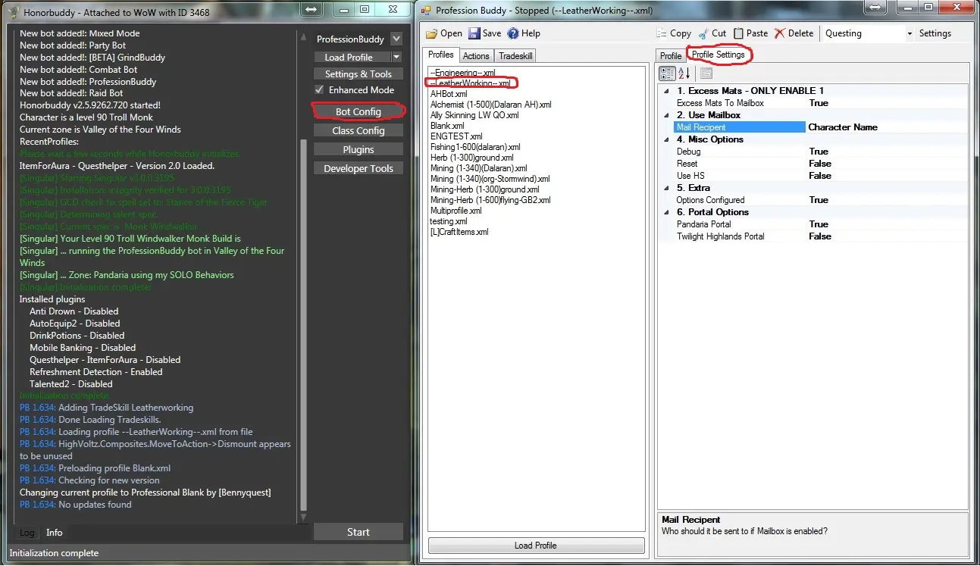Select the Profile Settings tab
Screen dimensions: 980x566
pos(719,55)
